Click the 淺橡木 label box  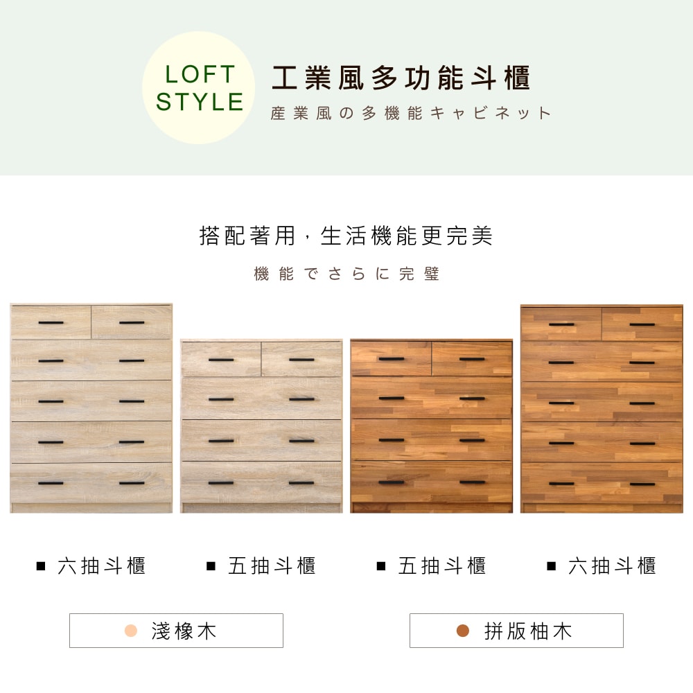click(176, 631)
